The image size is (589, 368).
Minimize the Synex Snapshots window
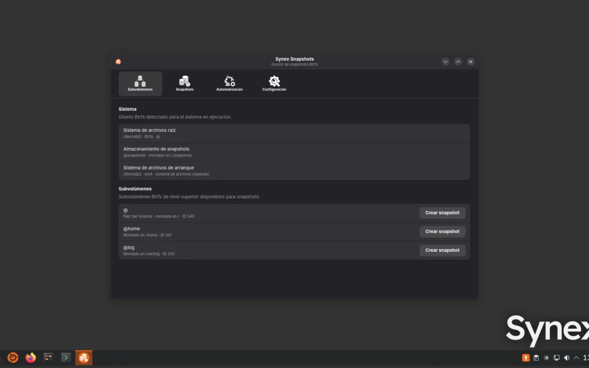tap(446, 62)
